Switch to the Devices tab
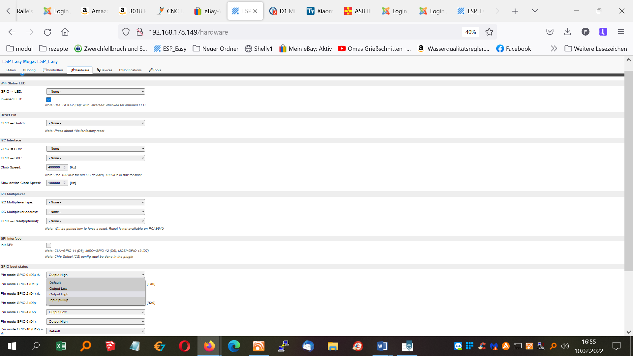This screenshot has height=356, width=633. (105, 70)
